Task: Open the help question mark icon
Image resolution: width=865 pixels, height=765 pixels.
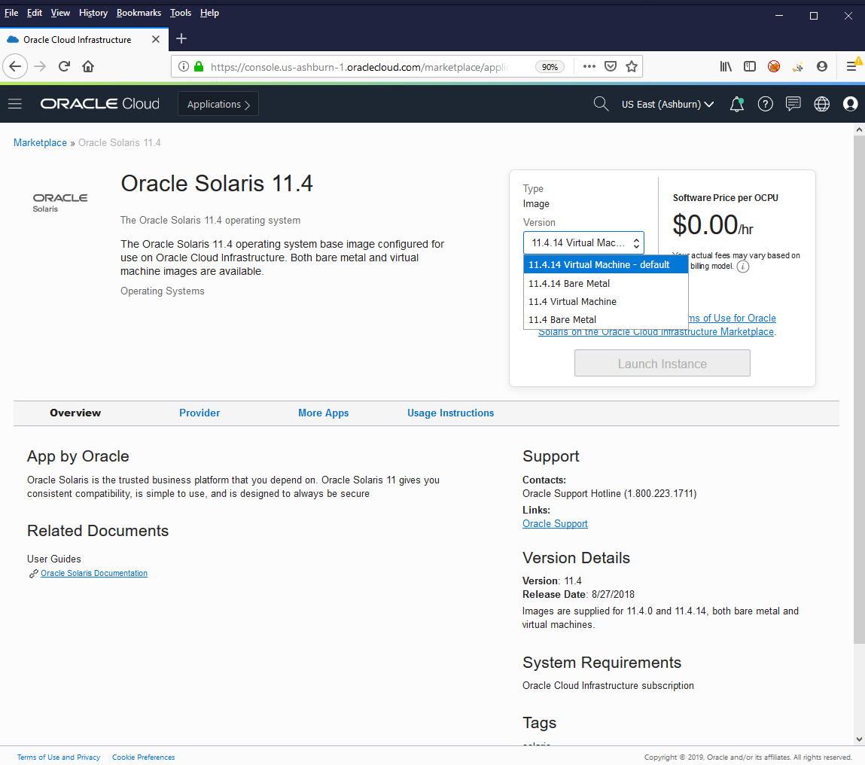Action: point(765,104)
